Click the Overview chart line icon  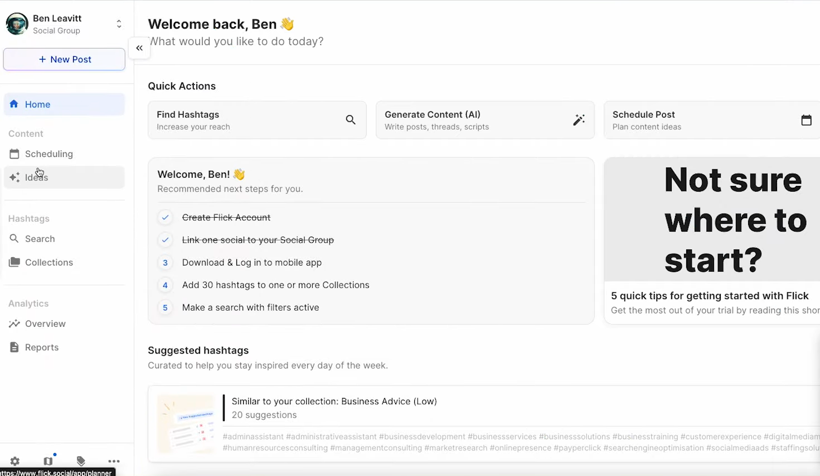pyautogui.click(x=14, y=323)
